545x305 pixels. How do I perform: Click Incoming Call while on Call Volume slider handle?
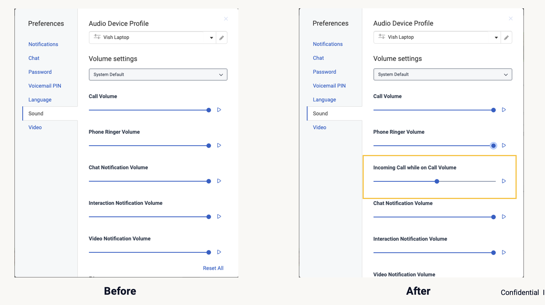(x=437, y=181)
